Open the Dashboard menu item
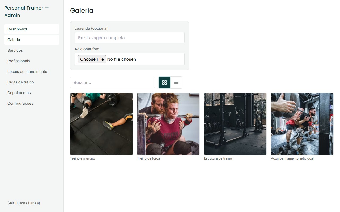Screen dimensions: 340x212 pyautogui.click(x=32, y=29)
